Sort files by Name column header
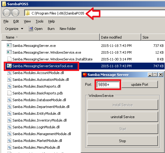Image resolution: width=165 pixels, height=153 pixels. click(50, 37)
